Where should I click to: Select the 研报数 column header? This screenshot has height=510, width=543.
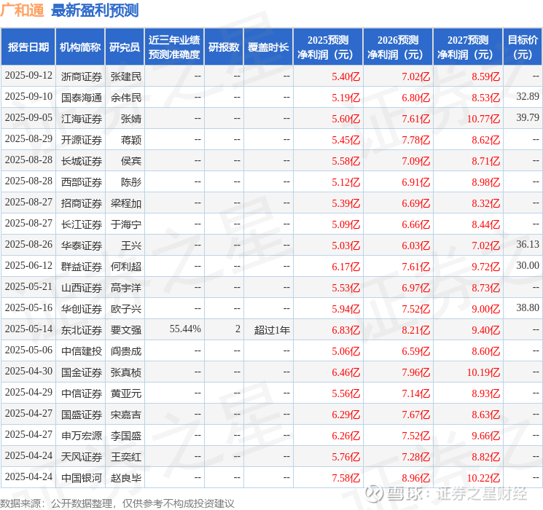pyautogui.click(x=224, y=47)
